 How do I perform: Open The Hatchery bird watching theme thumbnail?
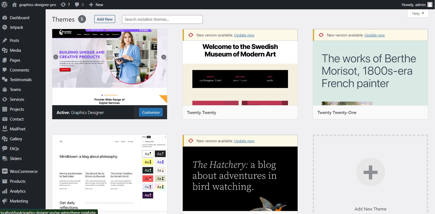(240, 179)
